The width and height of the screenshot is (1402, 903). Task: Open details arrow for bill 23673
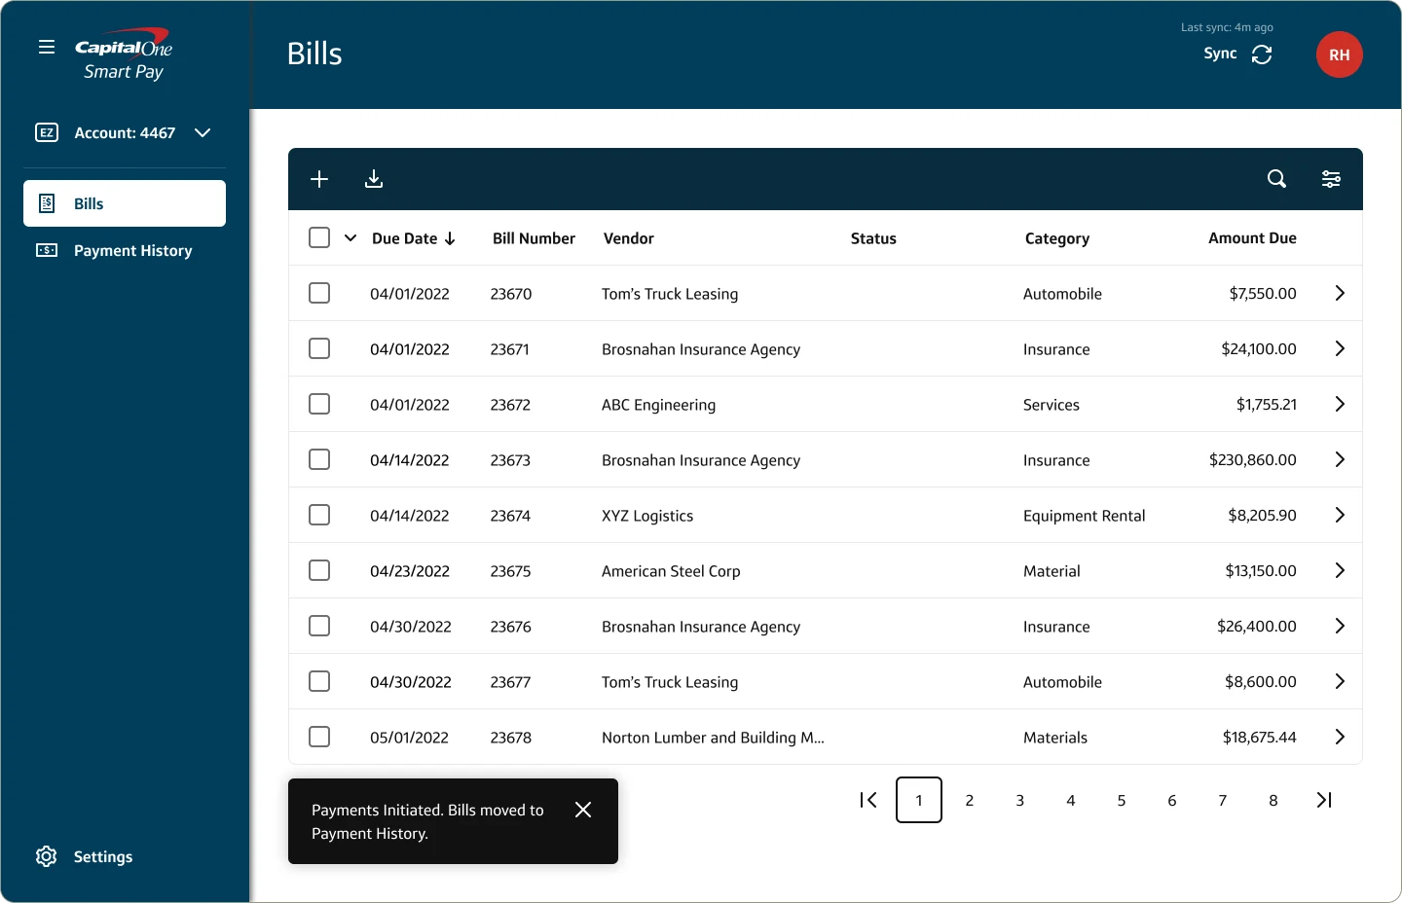pos(1340,459)
